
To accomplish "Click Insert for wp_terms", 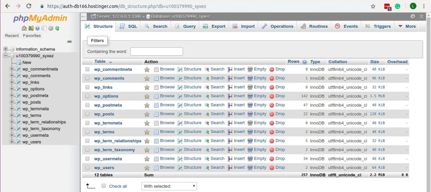I will click(x=236, y=132).
